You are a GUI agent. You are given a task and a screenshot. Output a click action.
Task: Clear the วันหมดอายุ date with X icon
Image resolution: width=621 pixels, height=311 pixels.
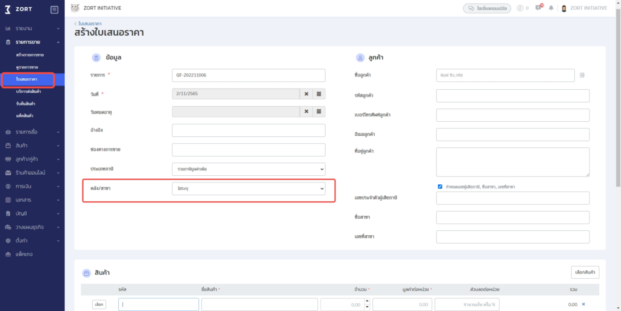(306, 112)
